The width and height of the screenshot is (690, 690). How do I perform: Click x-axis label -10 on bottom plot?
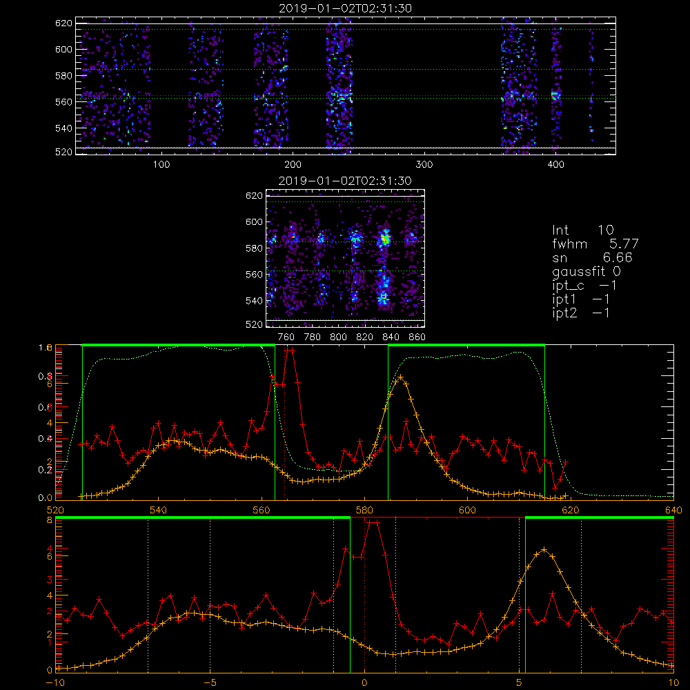coord(55,682)
